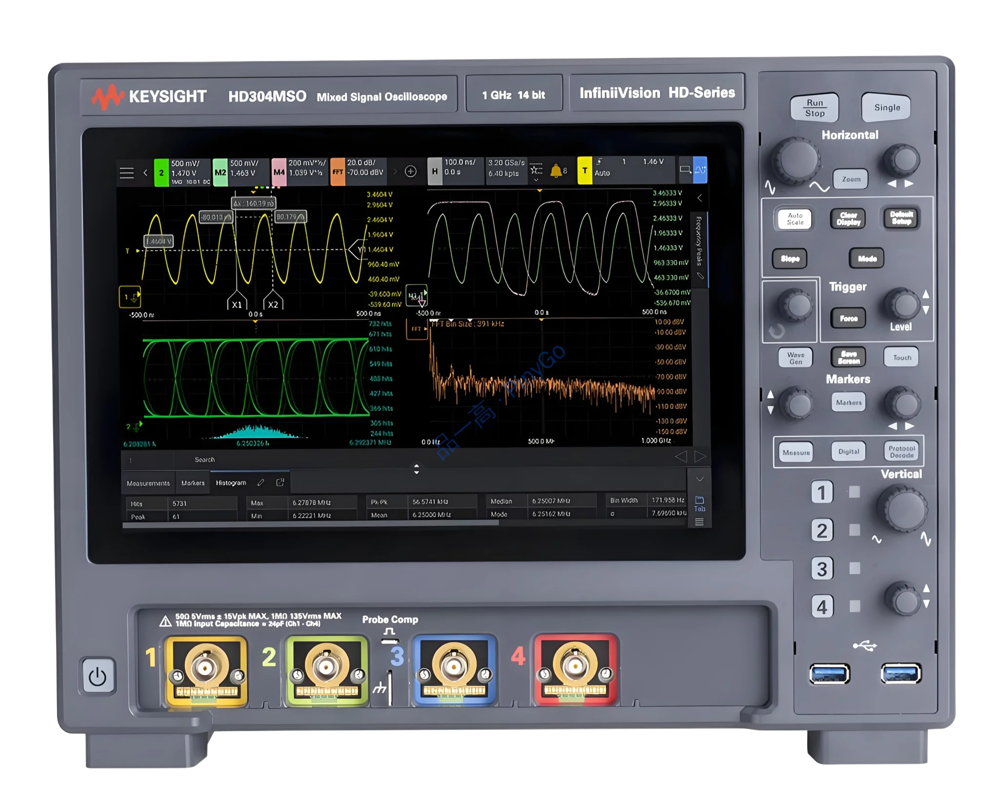
Task: Tap the X2 cursor marker handle
Action: (x=273, y=301)
